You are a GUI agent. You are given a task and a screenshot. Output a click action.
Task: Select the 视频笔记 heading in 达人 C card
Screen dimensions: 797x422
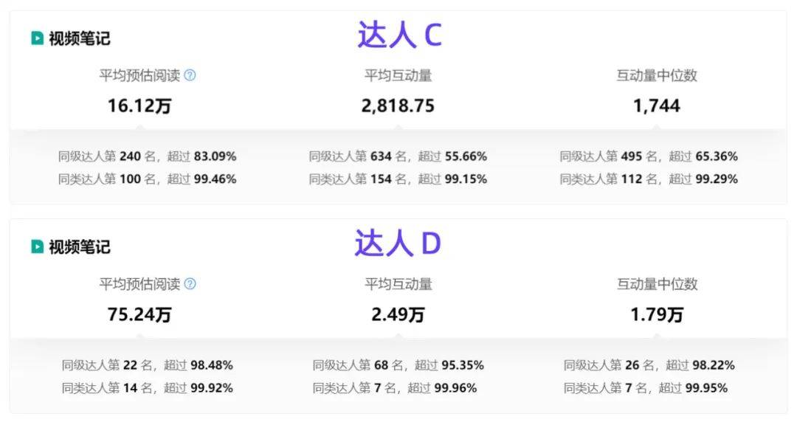(79, 38)
